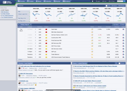Open detail folder for Final Services PMI
The height and width of the screenshot is (91, 127).
[92, 40]
